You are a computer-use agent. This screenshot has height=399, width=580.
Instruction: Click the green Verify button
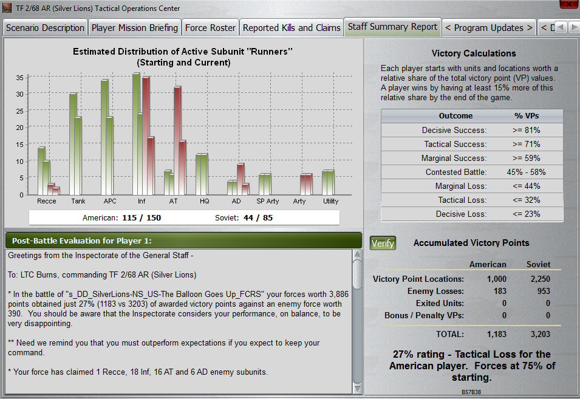(383, 243)
